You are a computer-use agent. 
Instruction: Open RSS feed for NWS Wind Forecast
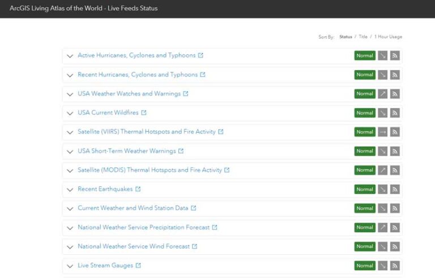[395, 247]
